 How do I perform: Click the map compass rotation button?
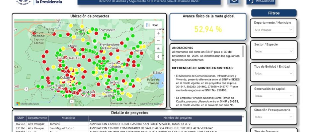click(x=158, y=56)
